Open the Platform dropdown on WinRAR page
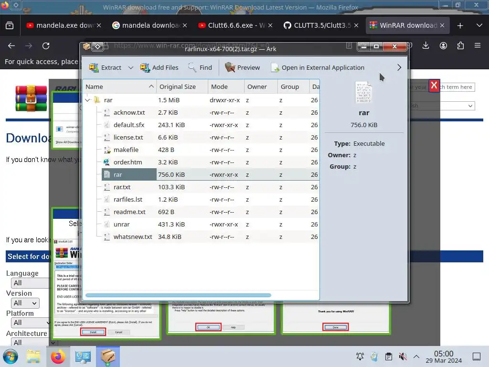The image size is (489, 367). (30, 323)
